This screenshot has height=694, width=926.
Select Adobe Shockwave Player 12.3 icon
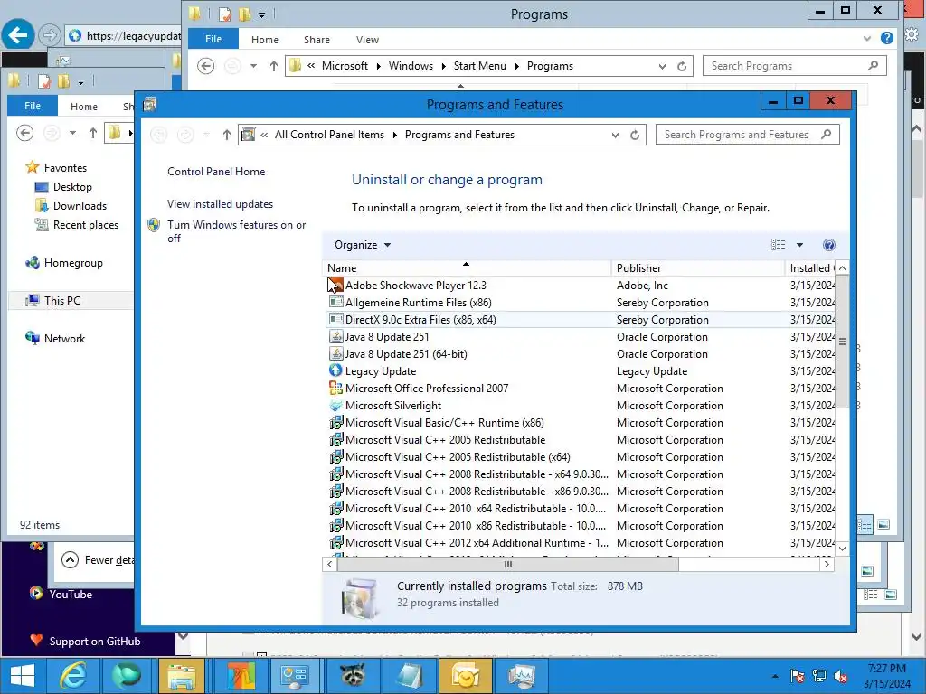pyautogui.click(x=335, y=285)
